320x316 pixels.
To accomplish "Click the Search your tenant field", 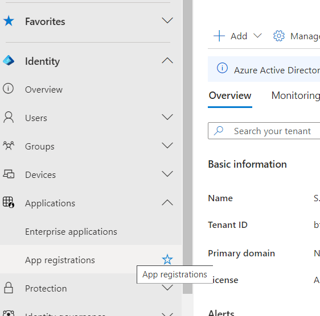I will click(264, 131).
